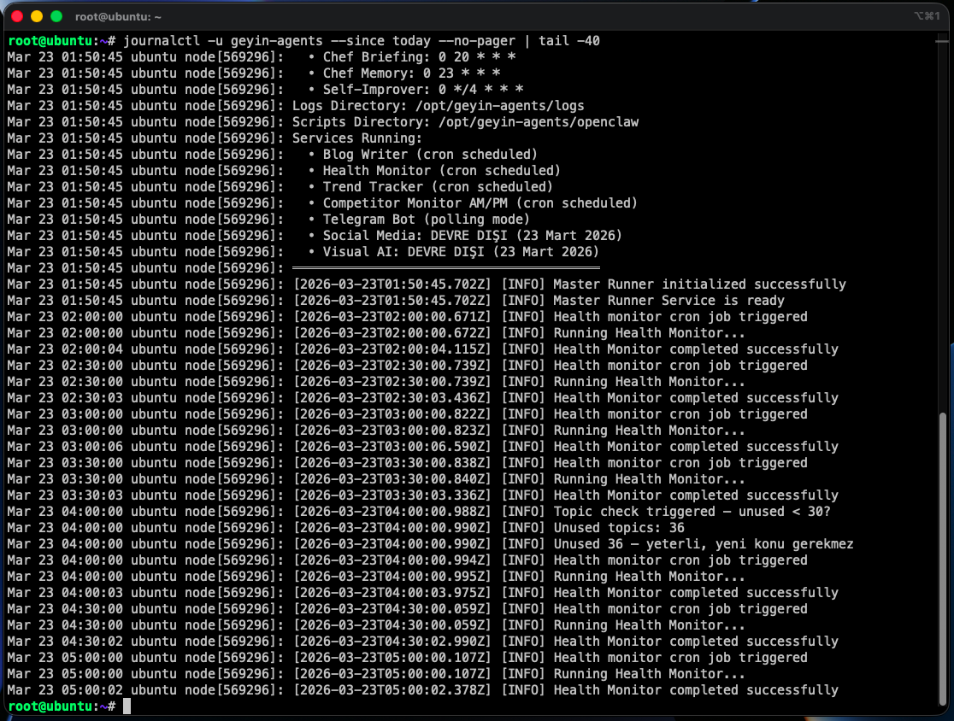
Task: Click 'Running Health Monitor...' at 04:00:00.995Z
Action: [x=649, y=577]
